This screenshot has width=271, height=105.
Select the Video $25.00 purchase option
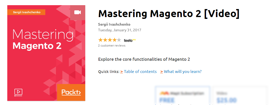[240, 95]
